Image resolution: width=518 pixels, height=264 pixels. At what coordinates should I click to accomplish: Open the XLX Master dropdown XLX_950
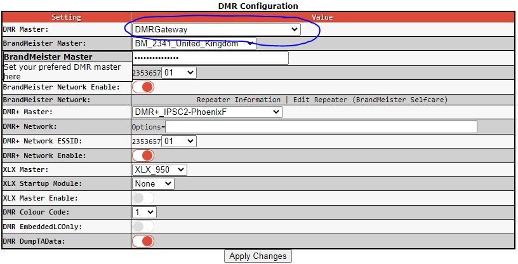coord(159,170)
